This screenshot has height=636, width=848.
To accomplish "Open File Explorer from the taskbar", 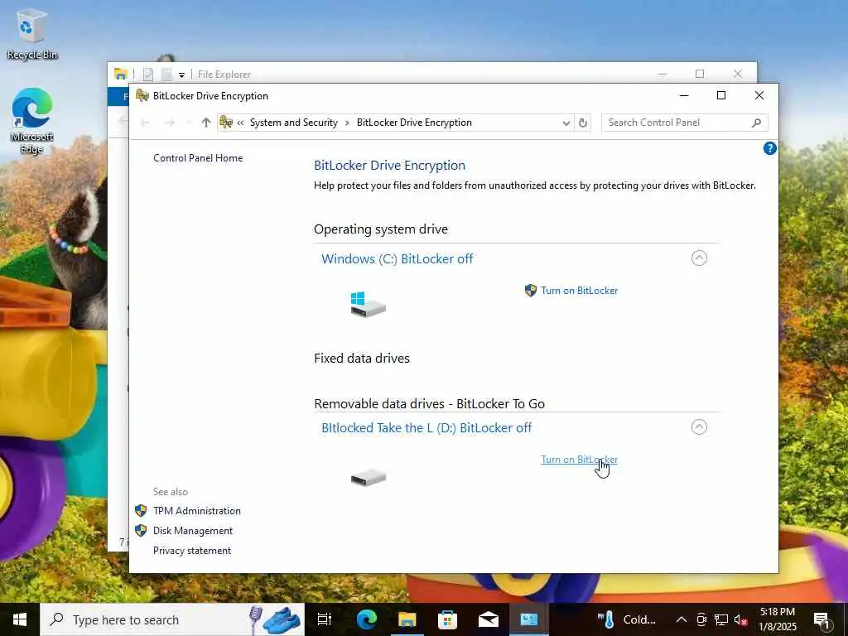I will pos(407,619).
